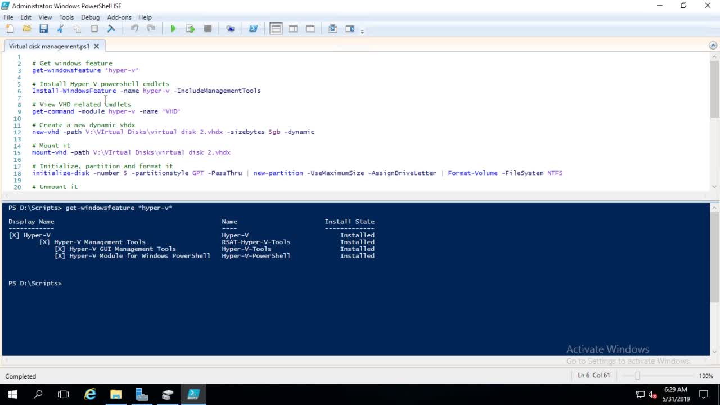Click Format-Volume in line 18

(472, 173)
